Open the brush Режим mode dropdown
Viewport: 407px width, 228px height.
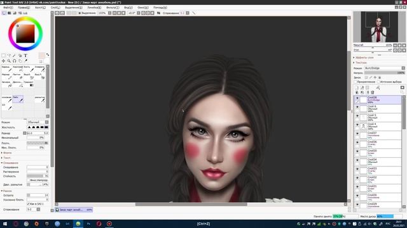[38, 122]
